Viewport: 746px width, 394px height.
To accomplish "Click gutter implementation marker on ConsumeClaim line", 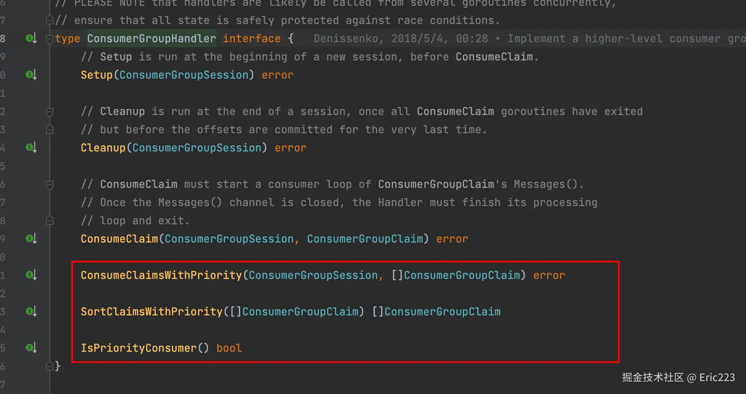I will click(31, 238).
